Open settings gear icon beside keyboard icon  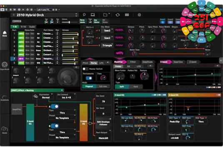(x=139, y=15)
